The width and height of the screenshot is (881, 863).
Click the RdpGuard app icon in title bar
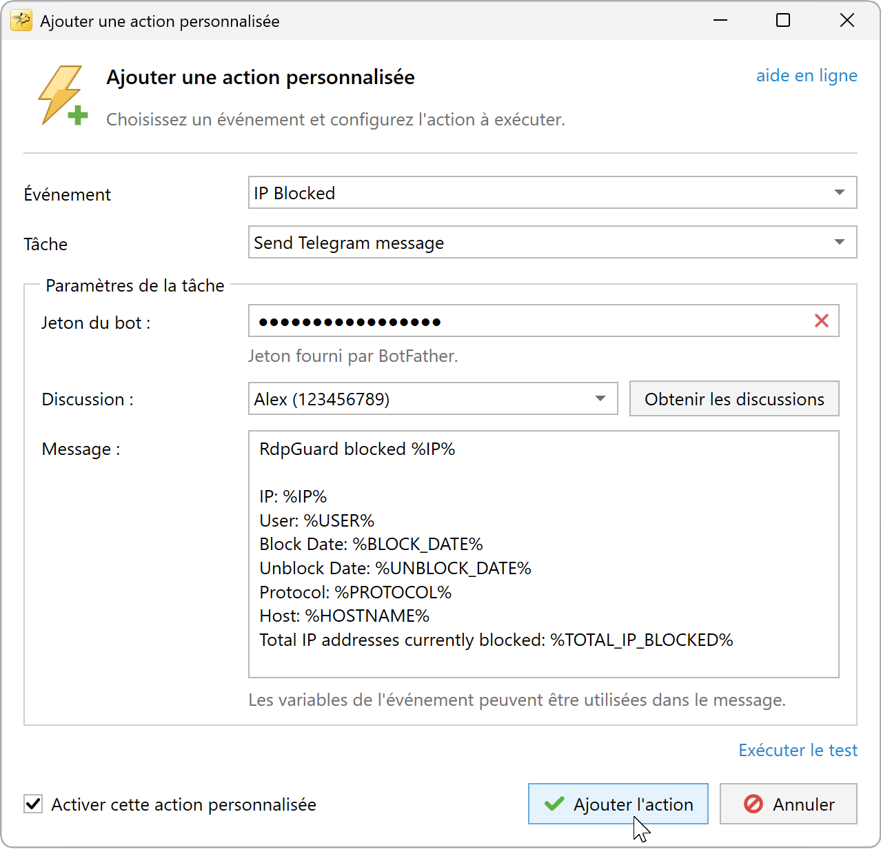pos(21,21)
